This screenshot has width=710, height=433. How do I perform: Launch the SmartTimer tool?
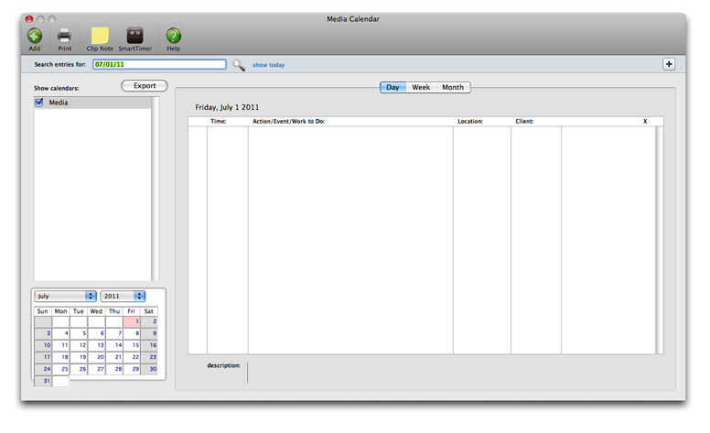point(134,36)
